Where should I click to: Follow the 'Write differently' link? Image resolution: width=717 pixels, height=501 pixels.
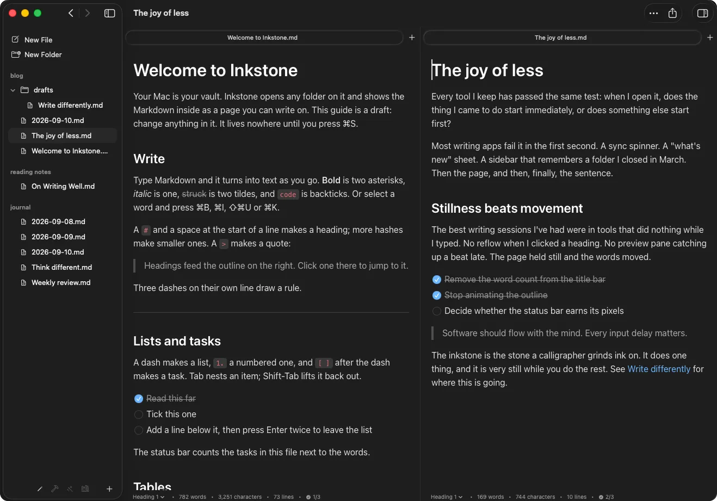point(659,369)
